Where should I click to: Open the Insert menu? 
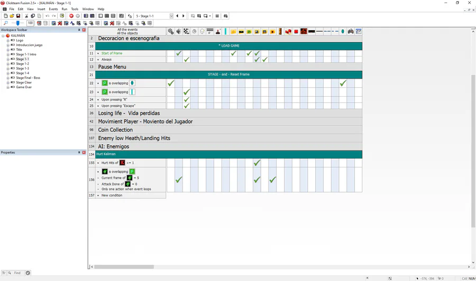41,9
